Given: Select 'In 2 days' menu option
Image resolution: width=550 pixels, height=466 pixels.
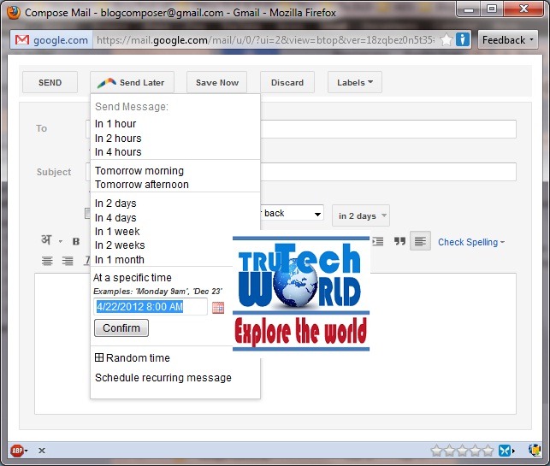Looking at the screenshot, I should 115,204.
